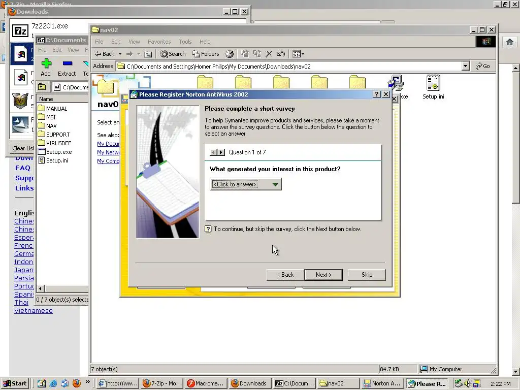This screenshot has height=390, width=520.
Task: Click the Vietnamese language link on the web page
Action: (x=34, y=310)
